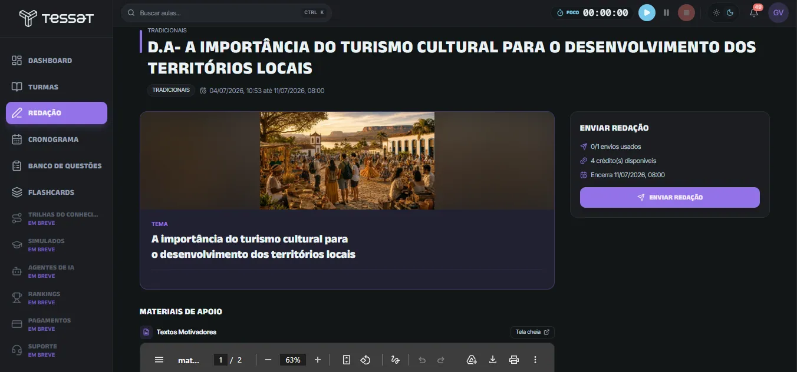Viewport: 797px width, 372px height.
Task: Click the Foco timer display
Action: click(x=592, y=12)
